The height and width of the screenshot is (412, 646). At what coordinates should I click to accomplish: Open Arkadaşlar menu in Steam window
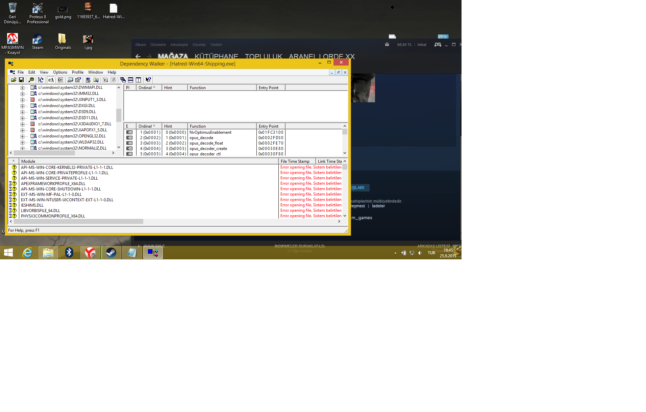click(x=179, y=45)
